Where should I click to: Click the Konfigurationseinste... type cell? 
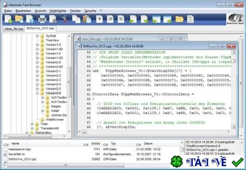coord(118,154)
